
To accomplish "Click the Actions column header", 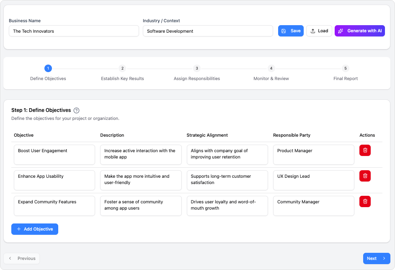I will coord(367,135).
